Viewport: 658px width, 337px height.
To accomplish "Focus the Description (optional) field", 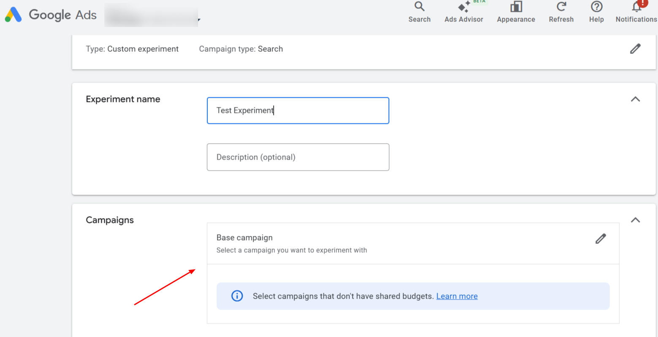I will pos(298,157).
